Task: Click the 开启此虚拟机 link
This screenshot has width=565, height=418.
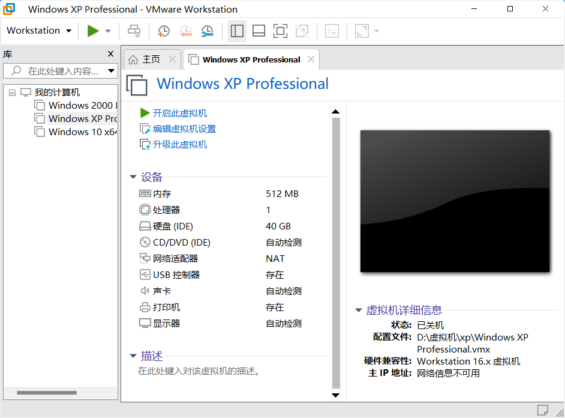Action: pyautogui.click(x=179, y=113)
